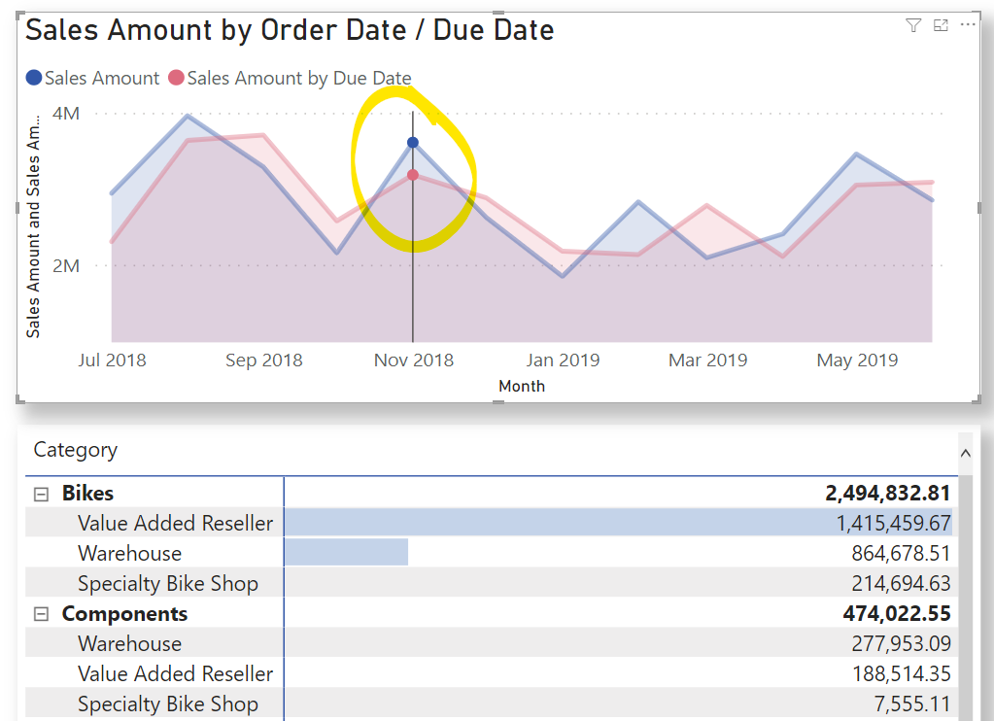The width and height of the screenshot is (994, 721).
Task: Click the blue Sales Amount legend marker
Action: click(x=34, y=78)
